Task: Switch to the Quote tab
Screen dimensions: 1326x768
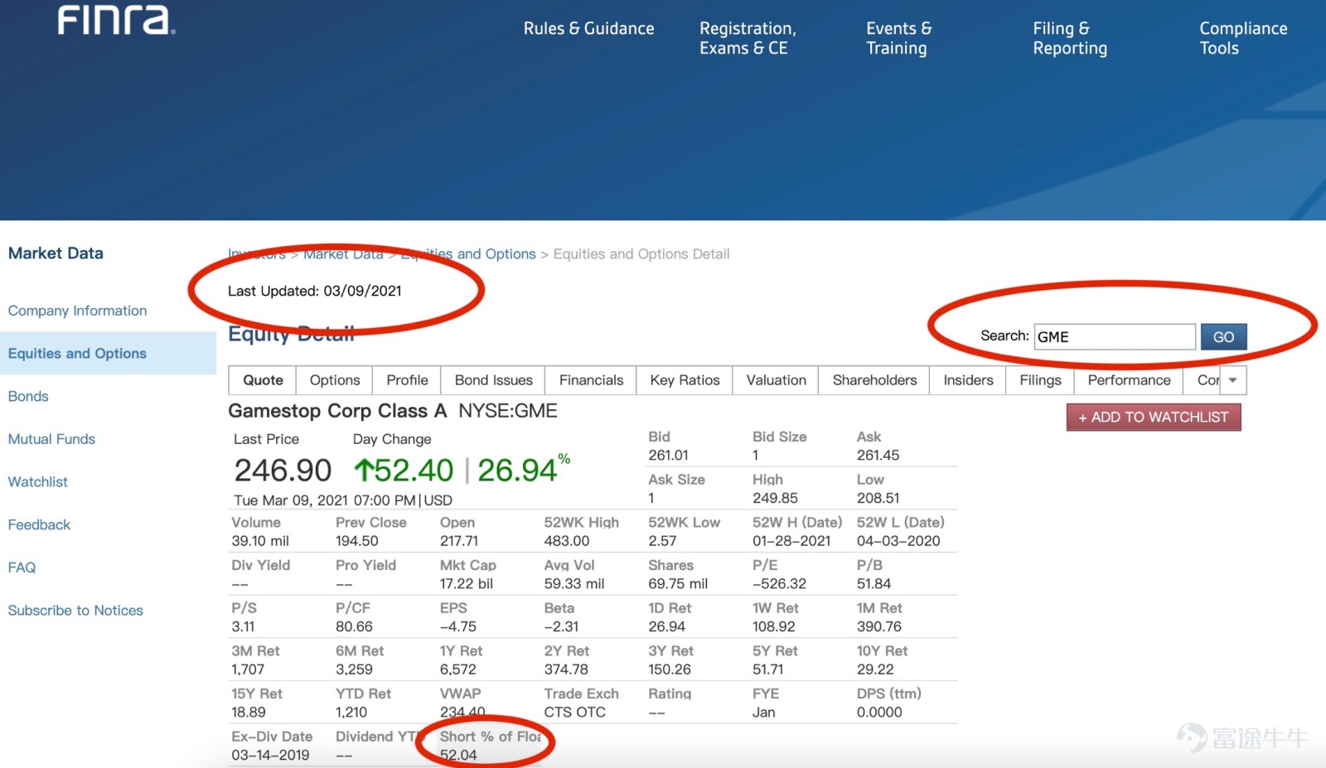Action: click(x=263, y=380)
